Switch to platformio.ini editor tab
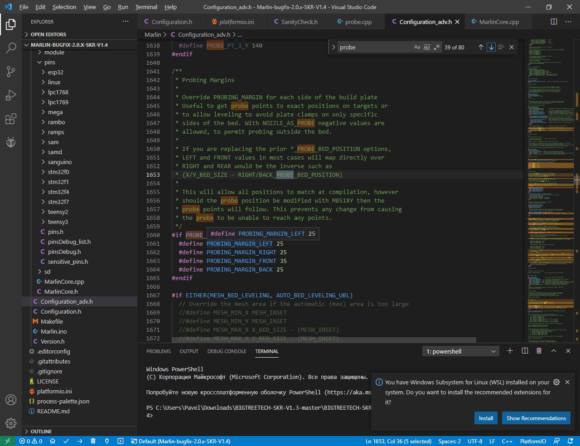 click(x=236, y=22)
